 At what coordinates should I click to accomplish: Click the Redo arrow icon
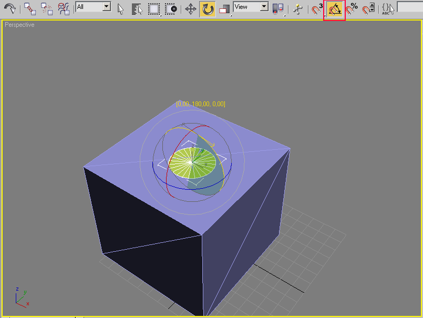10,8
